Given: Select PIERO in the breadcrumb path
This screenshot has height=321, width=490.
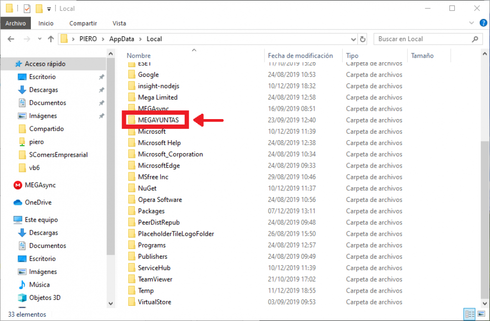Looking at the screenshot, I should coord(88,39).
